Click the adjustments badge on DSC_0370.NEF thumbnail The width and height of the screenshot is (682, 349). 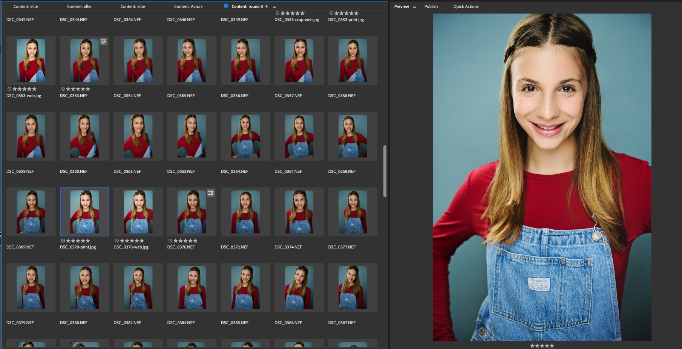click(x=211, y=193)
